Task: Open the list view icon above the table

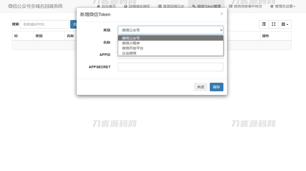Action: click(x=264, y=24)
